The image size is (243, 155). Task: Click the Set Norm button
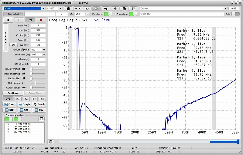13,93
